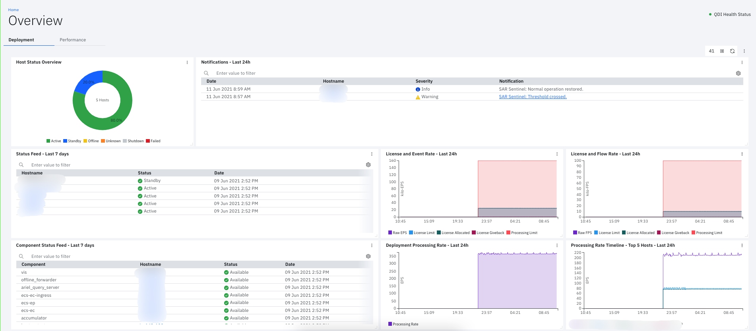The height and width of the screenshot is (331, 756).
Task: Open Component Status Feed settings gear
Action: pyautogui.click(x=368, y=256)
